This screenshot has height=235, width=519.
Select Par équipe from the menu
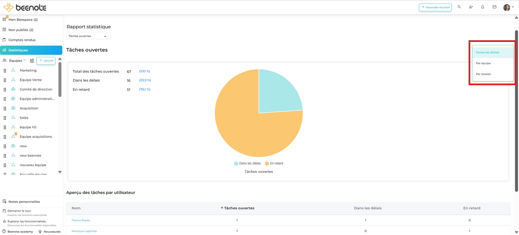point(483,63)
